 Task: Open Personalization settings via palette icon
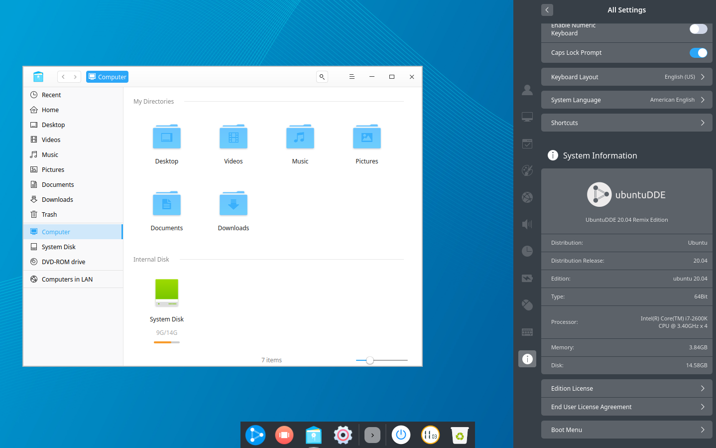pos(527,170)
